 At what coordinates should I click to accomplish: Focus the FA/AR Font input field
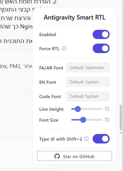[88, 67]
